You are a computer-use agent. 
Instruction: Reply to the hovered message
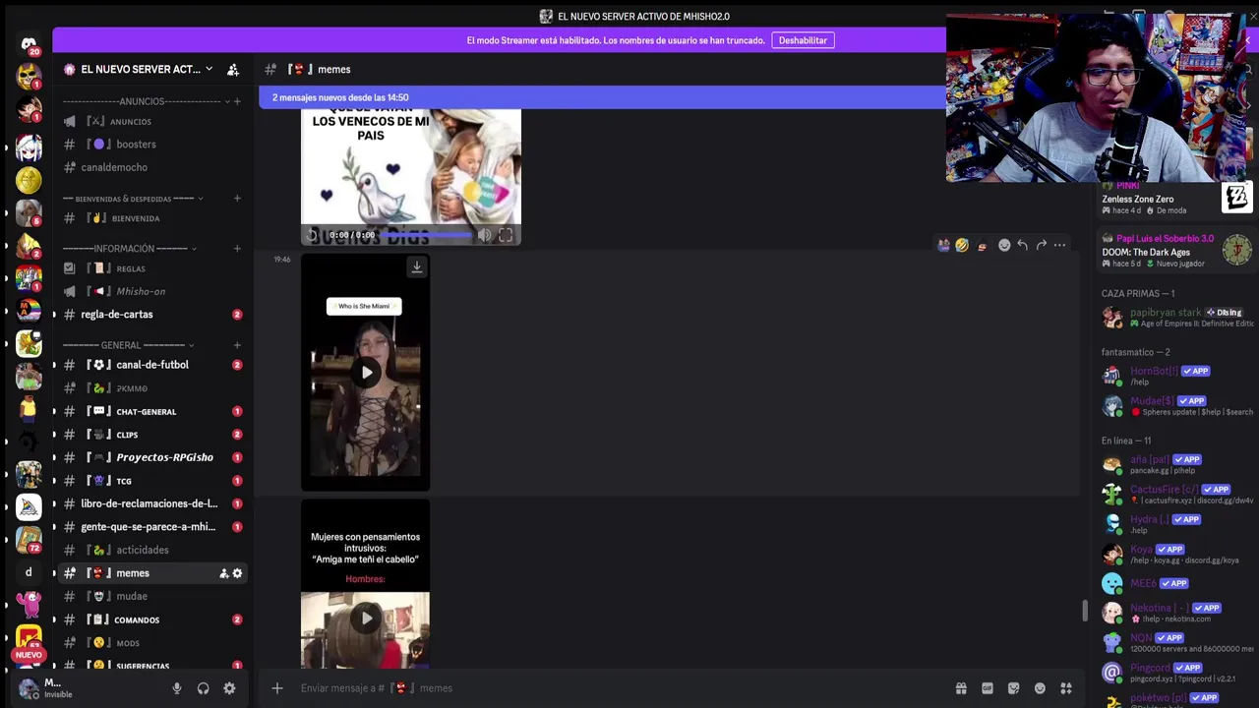(x=1023, y=245)
